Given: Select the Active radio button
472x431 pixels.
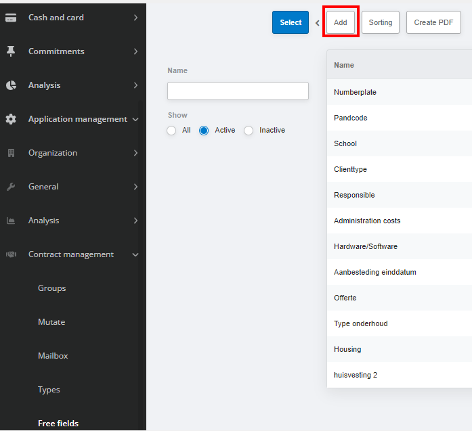Looking at the screenshot, I should pos(204,131).
